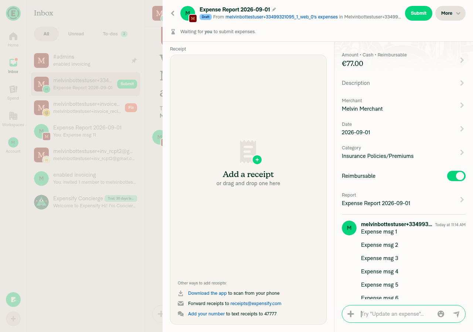Image resolution: width=473 pixels, height=332 pixels.
Task: Click the message author avatar
Action: click(x=349, y=228)
